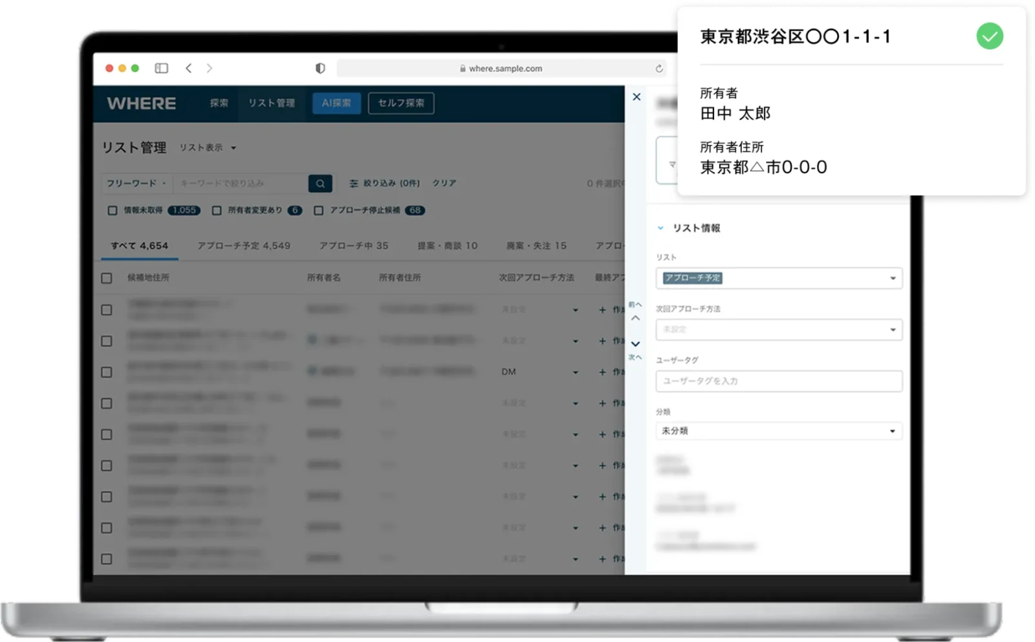This screenshot has height=642, width=1035.
Task: Click the blue search magnifier button
Action: pos(320,184)
